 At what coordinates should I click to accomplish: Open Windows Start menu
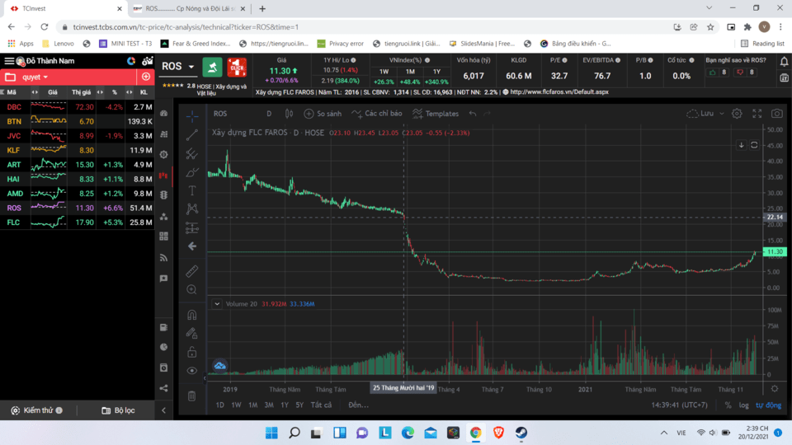[271, 433]
